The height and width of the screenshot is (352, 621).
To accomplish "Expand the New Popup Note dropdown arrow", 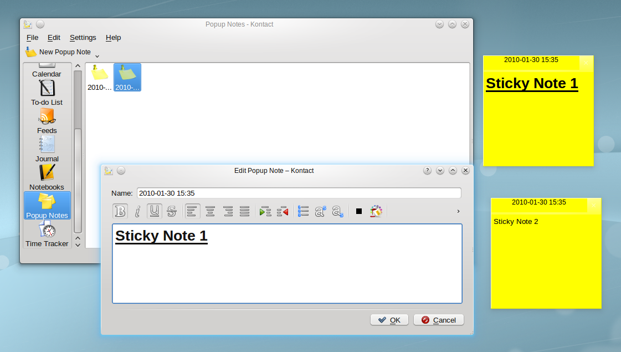I will tap(97, 56).
